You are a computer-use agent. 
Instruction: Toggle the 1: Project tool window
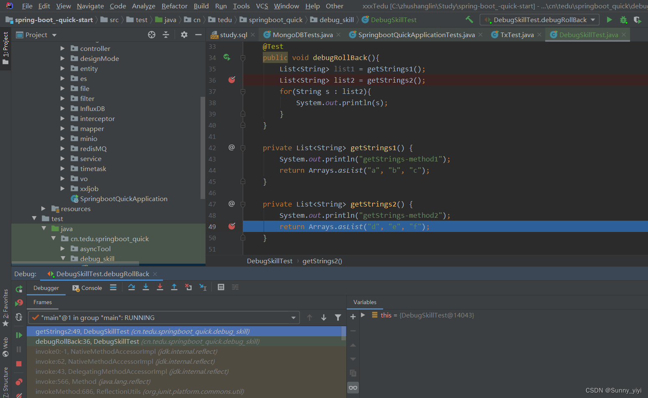(5, 48)
